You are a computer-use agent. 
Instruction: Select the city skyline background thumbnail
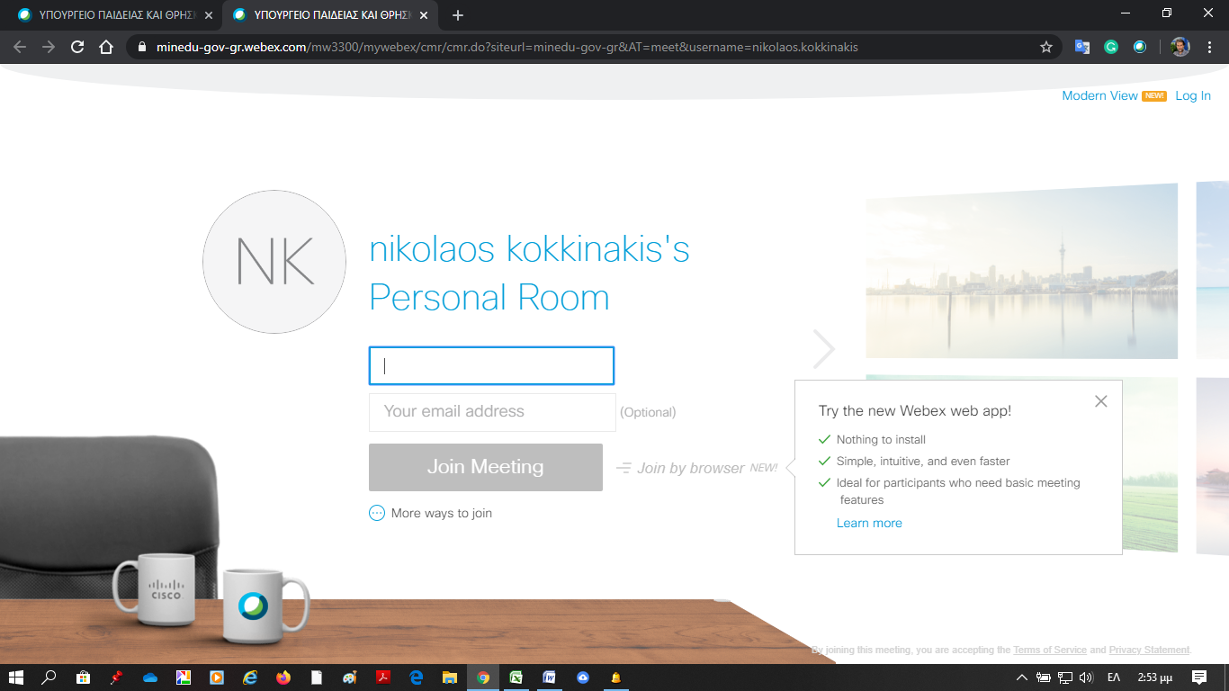(1021, 271)
